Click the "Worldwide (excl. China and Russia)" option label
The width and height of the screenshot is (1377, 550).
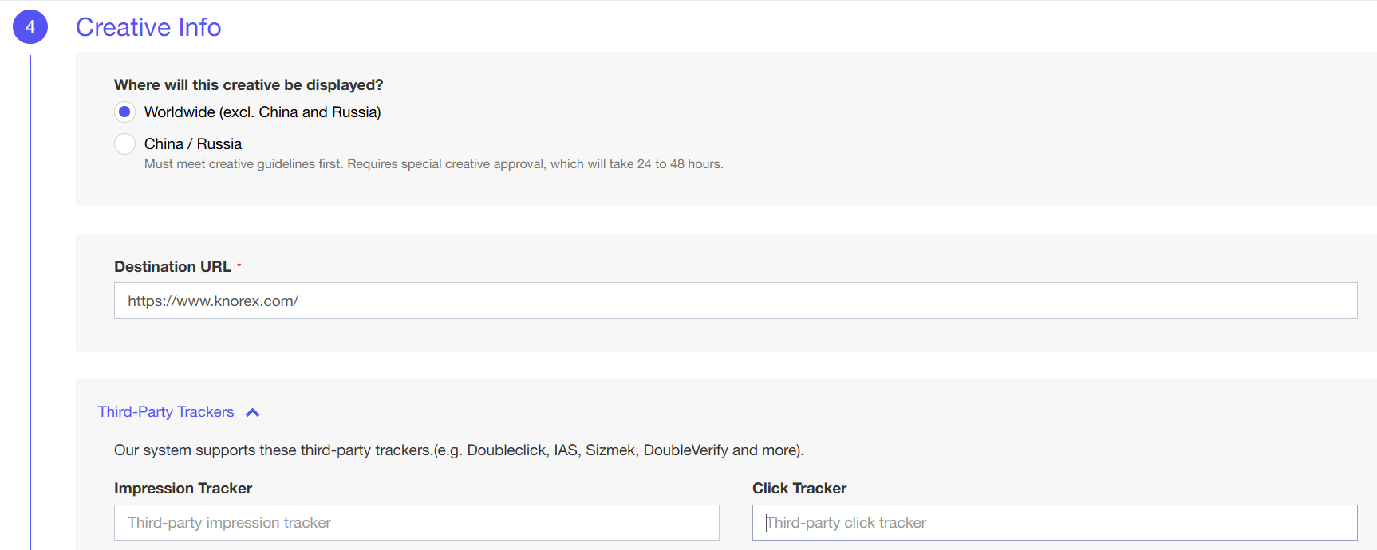pos(262,112)
